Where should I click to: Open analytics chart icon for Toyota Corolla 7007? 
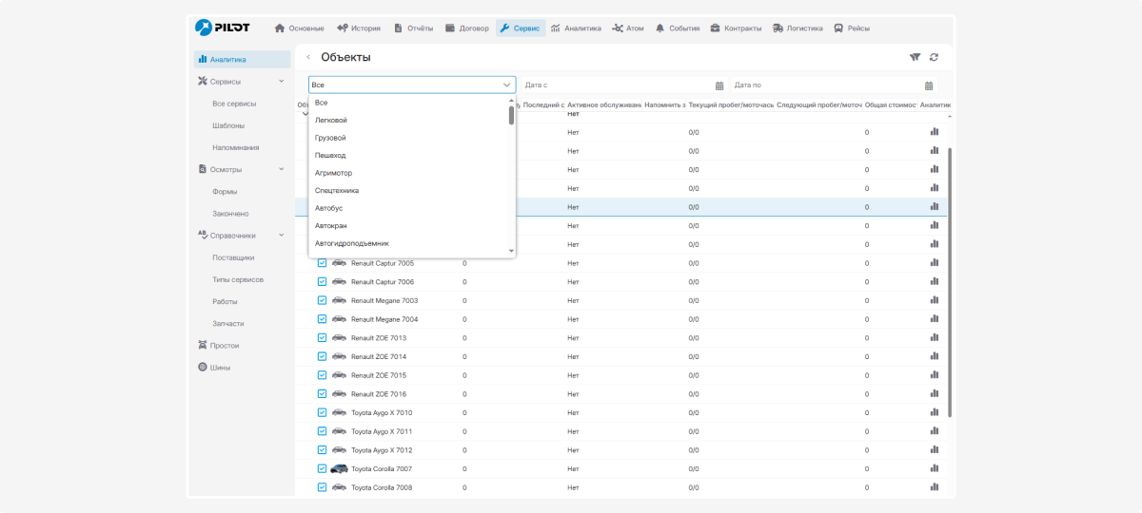click(935, 468)
